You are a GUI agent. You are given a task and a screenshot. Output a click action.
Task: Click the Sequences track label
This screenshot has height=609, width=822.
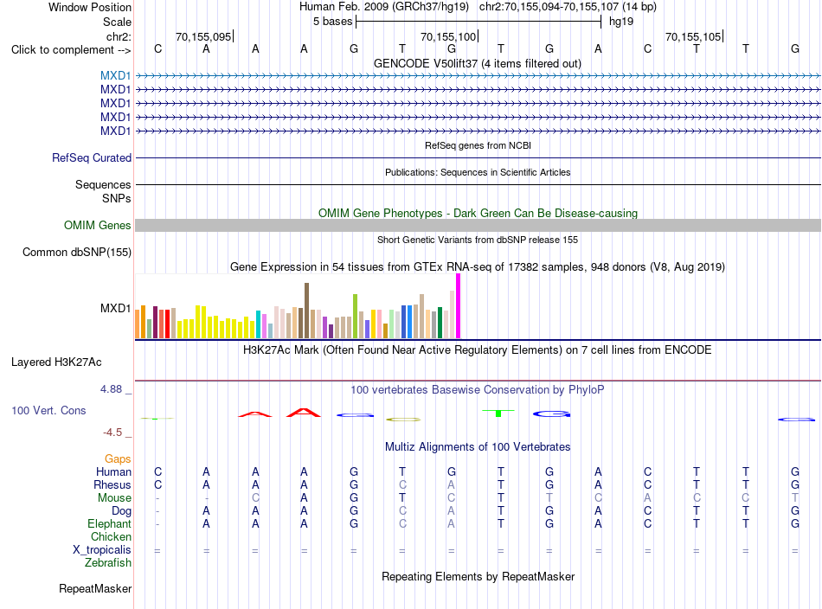point(103,184)
